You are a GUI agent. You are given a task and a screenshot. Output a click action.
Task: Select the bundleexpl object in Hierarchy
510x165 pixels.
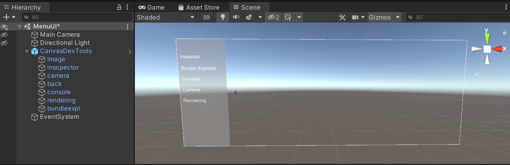tap(63, 109)
